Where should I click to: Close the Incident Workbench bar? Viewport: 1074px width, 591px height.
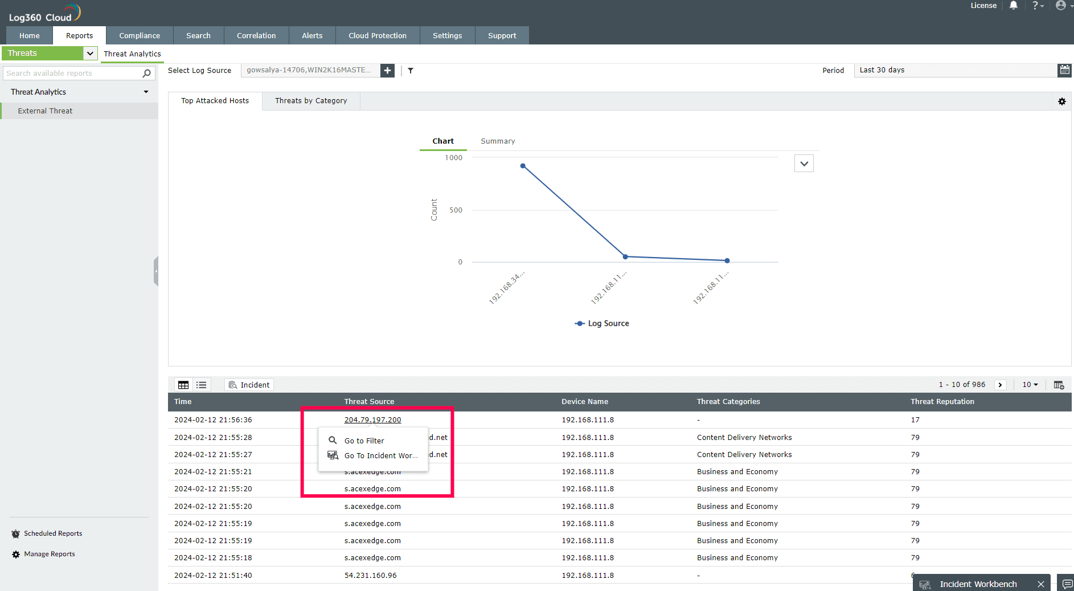click(1041, 584)
